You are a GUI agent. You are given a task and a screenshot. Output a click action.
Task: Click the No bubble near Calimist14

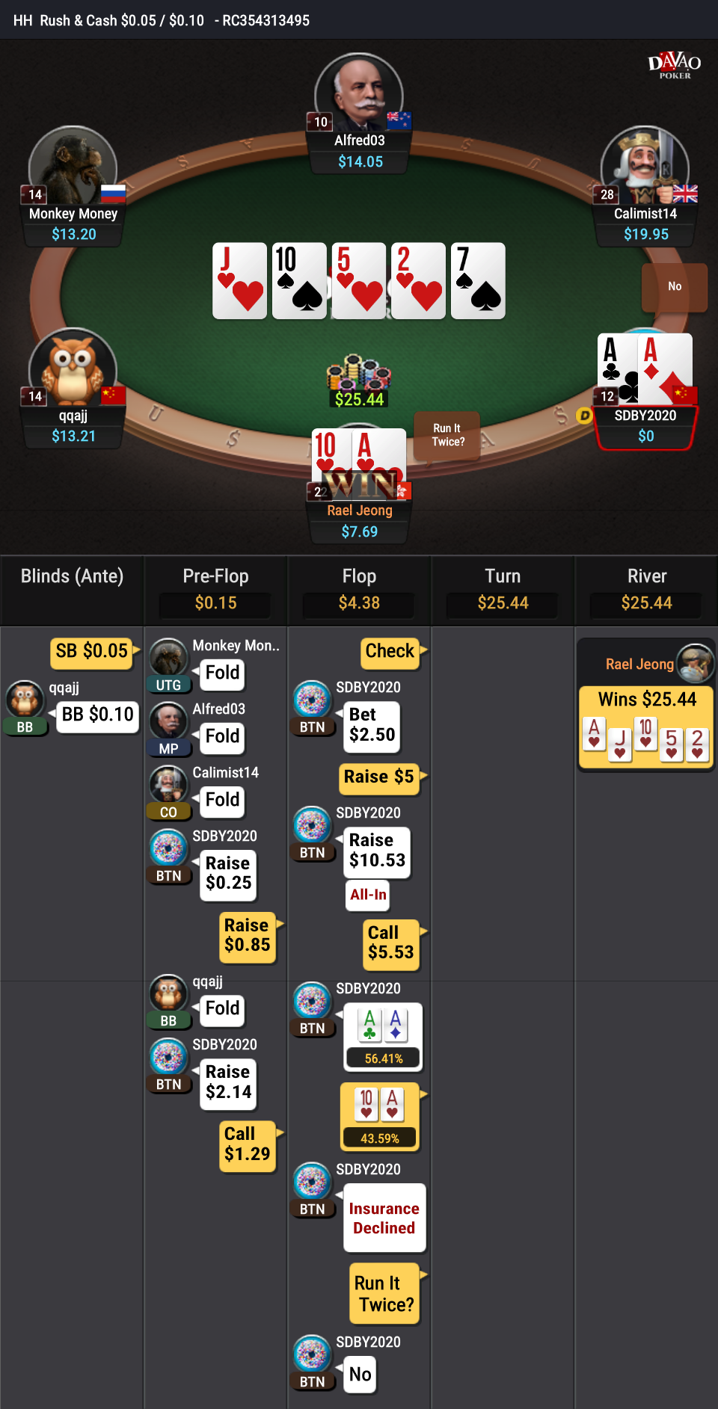(675, 286)
